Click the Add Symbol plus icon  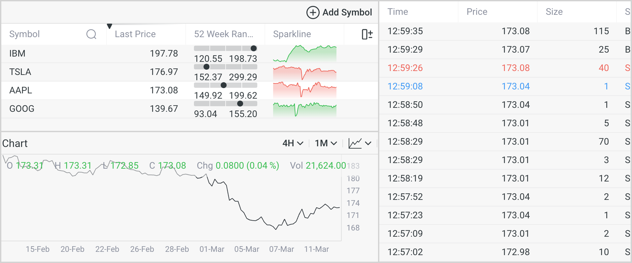(313, 12)
